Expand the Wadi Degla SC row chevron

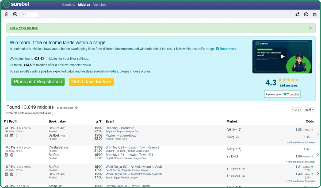[318, 174]
